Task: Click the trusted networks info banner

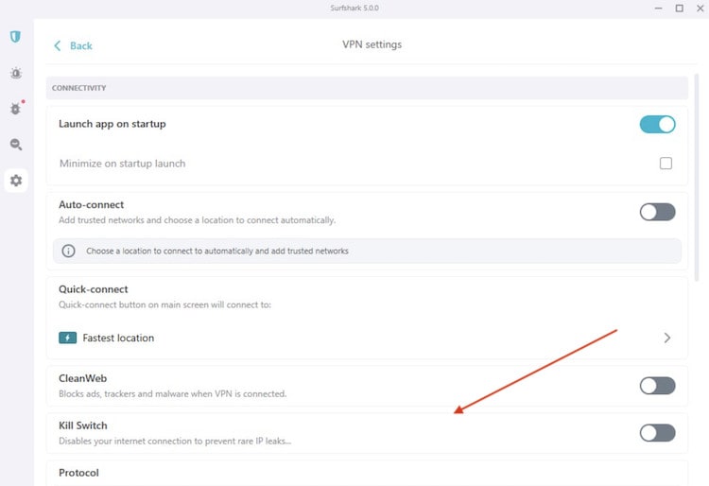Action: pos(367,252)
